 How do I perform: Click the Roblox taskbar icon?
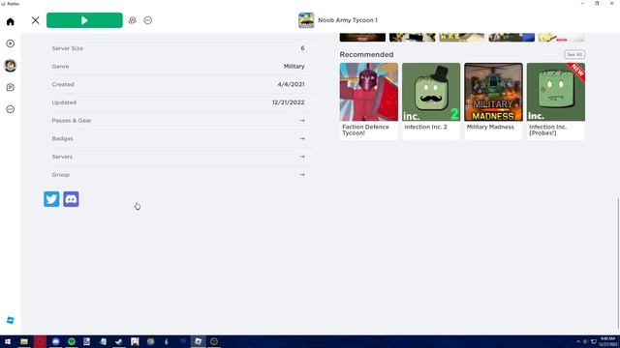198,341
